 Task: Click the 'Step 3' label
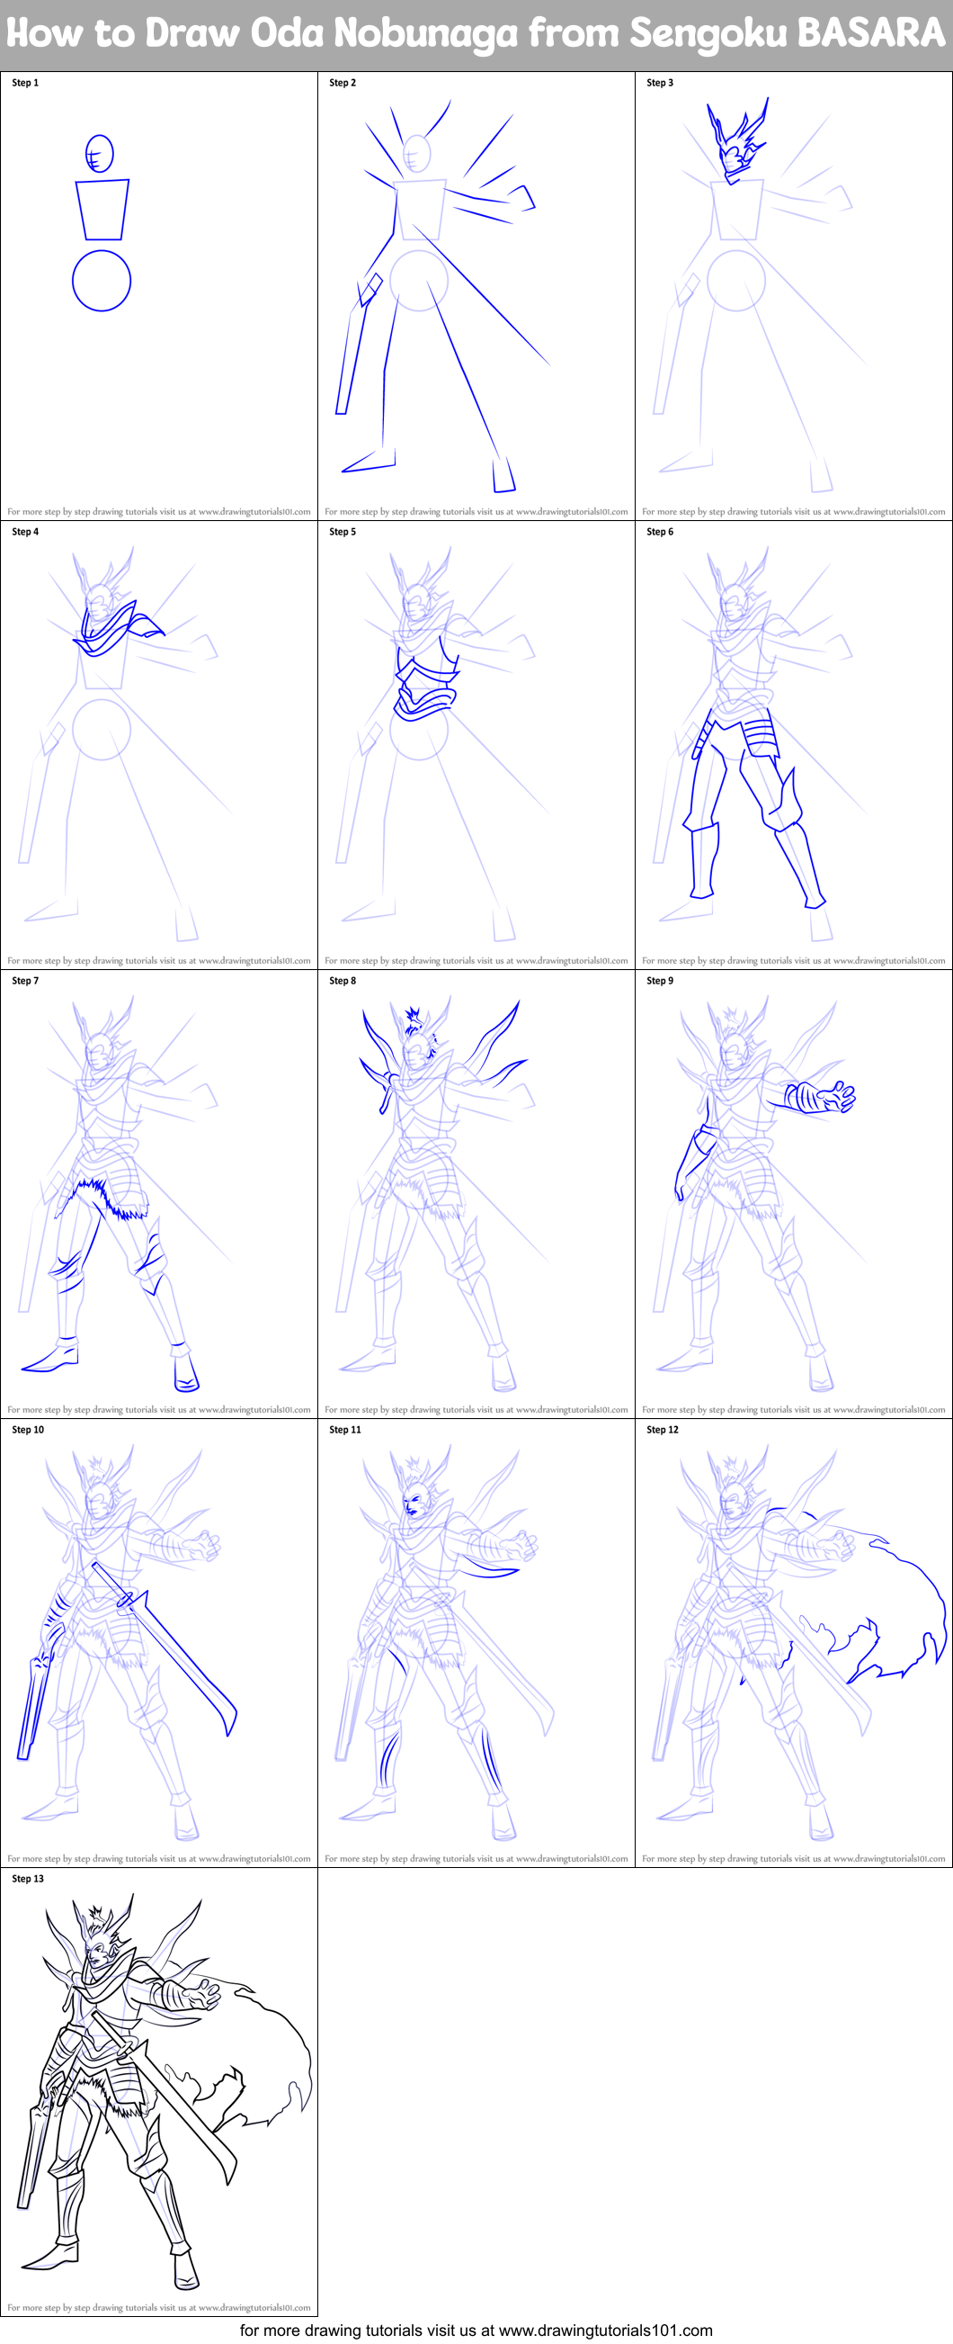660,83
